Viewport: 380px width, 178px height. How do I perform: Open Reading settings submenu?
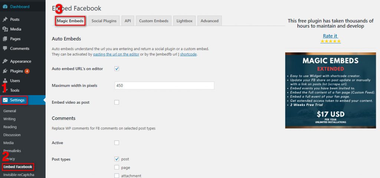(x=10, y=127)
